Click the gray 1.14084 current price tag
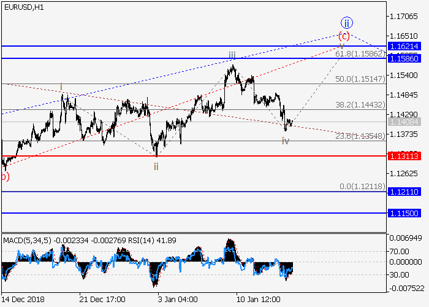Image resolution: width=429 pixels, height=307 pixels. [x=403, y=122]
